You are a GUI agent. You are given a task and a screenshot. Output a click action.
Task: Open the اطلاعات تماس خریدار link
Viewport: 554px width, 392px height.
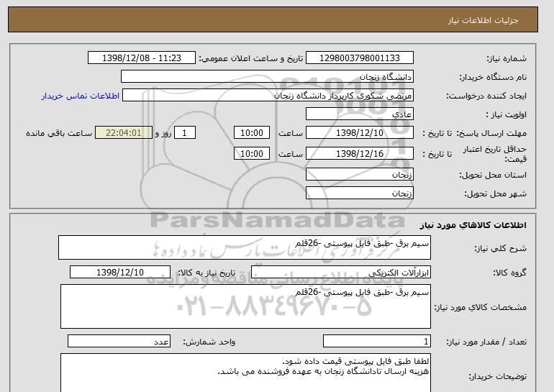click(x=81, y=96)
